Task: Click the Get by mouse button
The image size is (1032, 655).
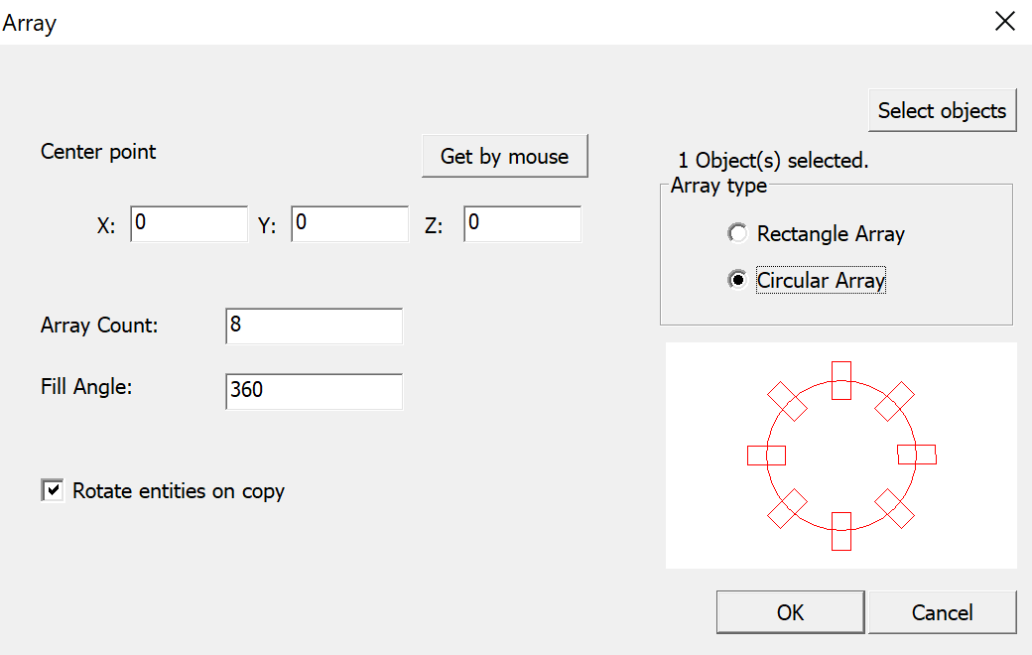Action: point(504,156)
